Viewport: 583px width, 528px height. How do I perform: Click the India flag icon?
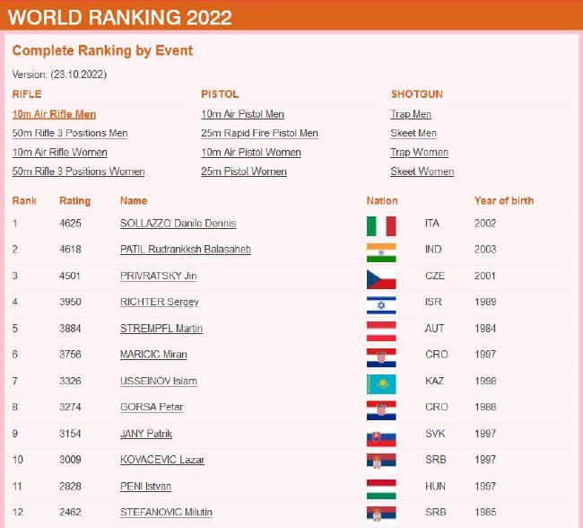[381, 251]
